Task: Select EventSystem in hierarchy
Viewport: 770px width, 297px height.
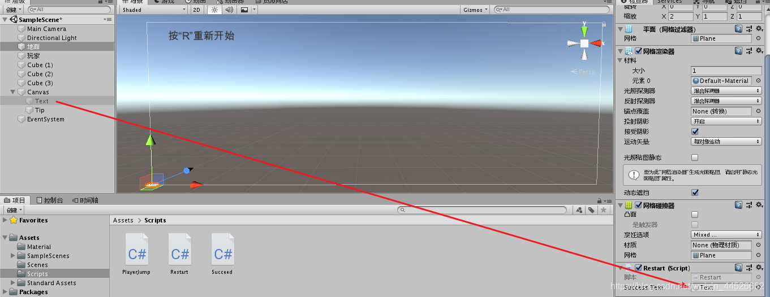Action: [x=46, y=119]
